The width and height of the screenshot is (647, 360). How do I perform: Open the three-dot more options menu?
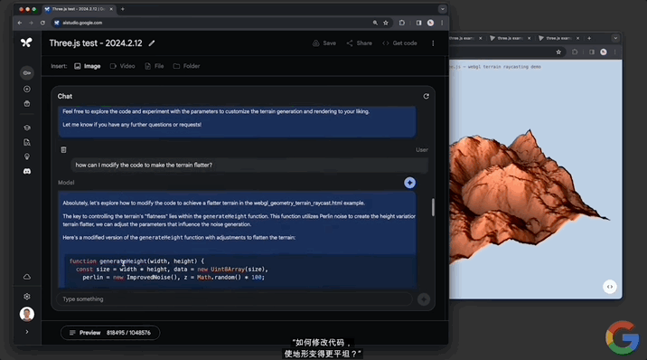433,43
